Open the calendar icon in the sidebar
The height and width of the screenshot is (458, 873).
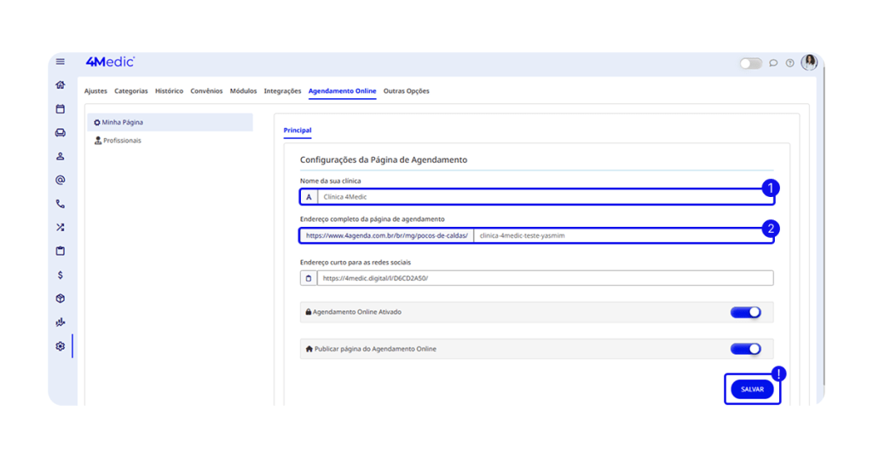[60, 109]
